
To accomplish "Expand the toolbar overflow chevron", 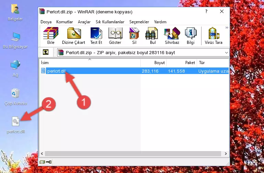I will pyautogui.click(x=227, y=27).
